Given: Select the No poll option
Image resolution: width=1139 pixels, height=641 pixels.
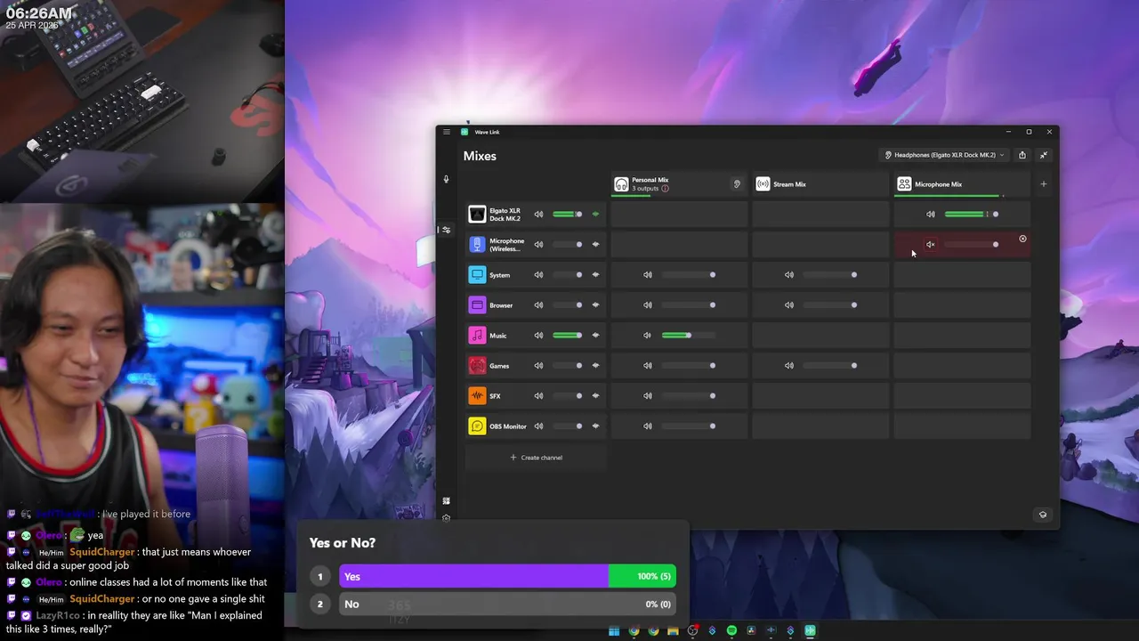Looking at the screenshot, I should click(x=507, y=604).
